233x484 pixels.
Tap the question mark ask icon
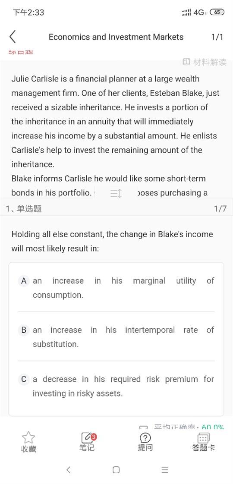(x=145, y=437)
